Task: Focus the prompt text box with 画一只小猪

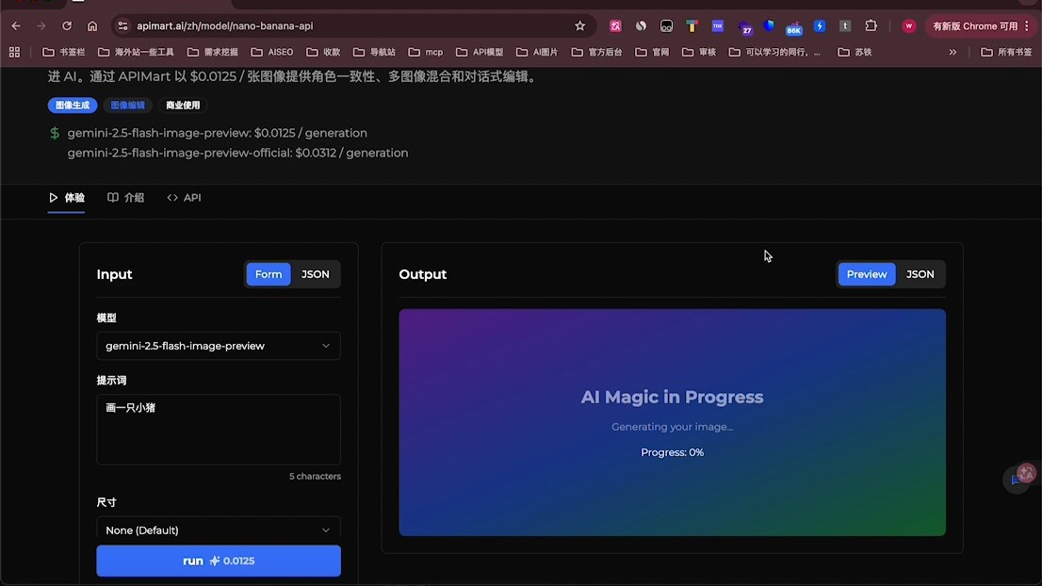Action: point(219,430)
